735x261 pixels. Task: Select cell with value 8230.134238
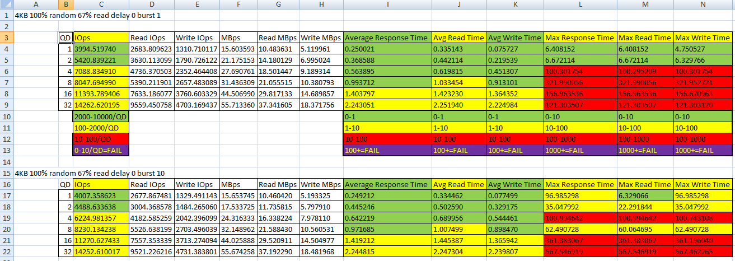click(101, 230)
